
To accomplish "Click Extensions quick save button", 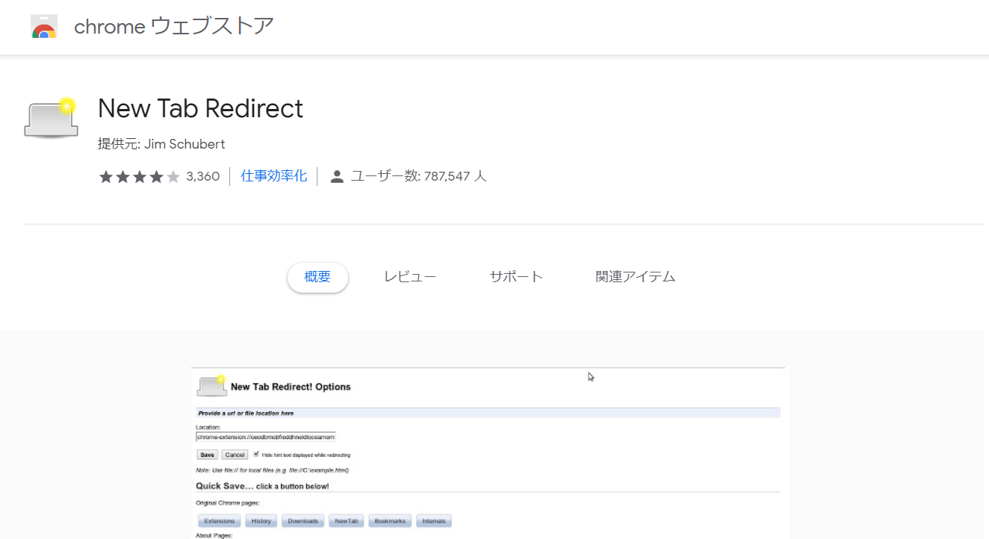I will click(220, 521).
